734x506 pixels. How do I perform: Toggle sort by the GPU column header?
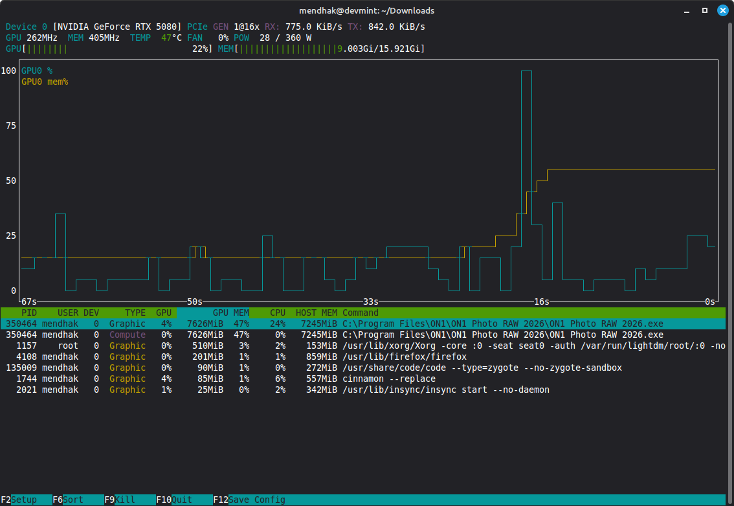pyautogui.click(x=164, y=313)
